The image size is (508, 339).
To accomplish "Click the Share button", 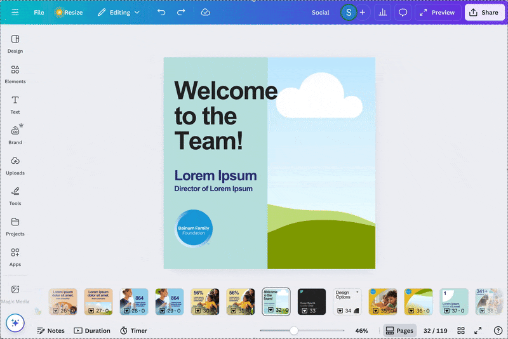I will point(484,12).
